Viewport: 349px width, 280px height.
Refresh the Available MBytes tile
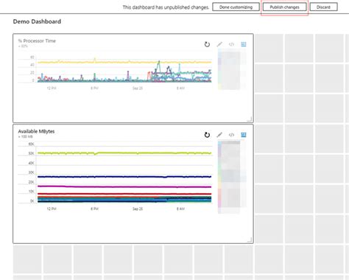pyautogui.click(x=207, y=135)
